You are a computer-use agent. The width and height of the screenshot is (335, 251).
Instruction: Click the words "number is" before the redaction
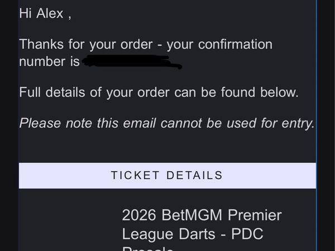(x=49, y=61)
